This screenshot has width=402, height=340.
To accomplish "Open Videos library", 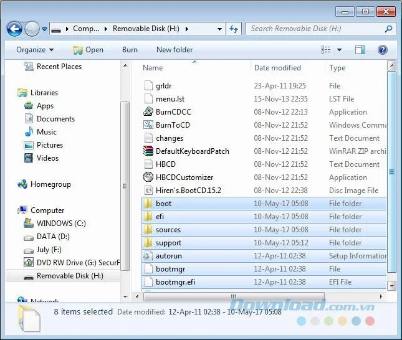I will point(41,158).
